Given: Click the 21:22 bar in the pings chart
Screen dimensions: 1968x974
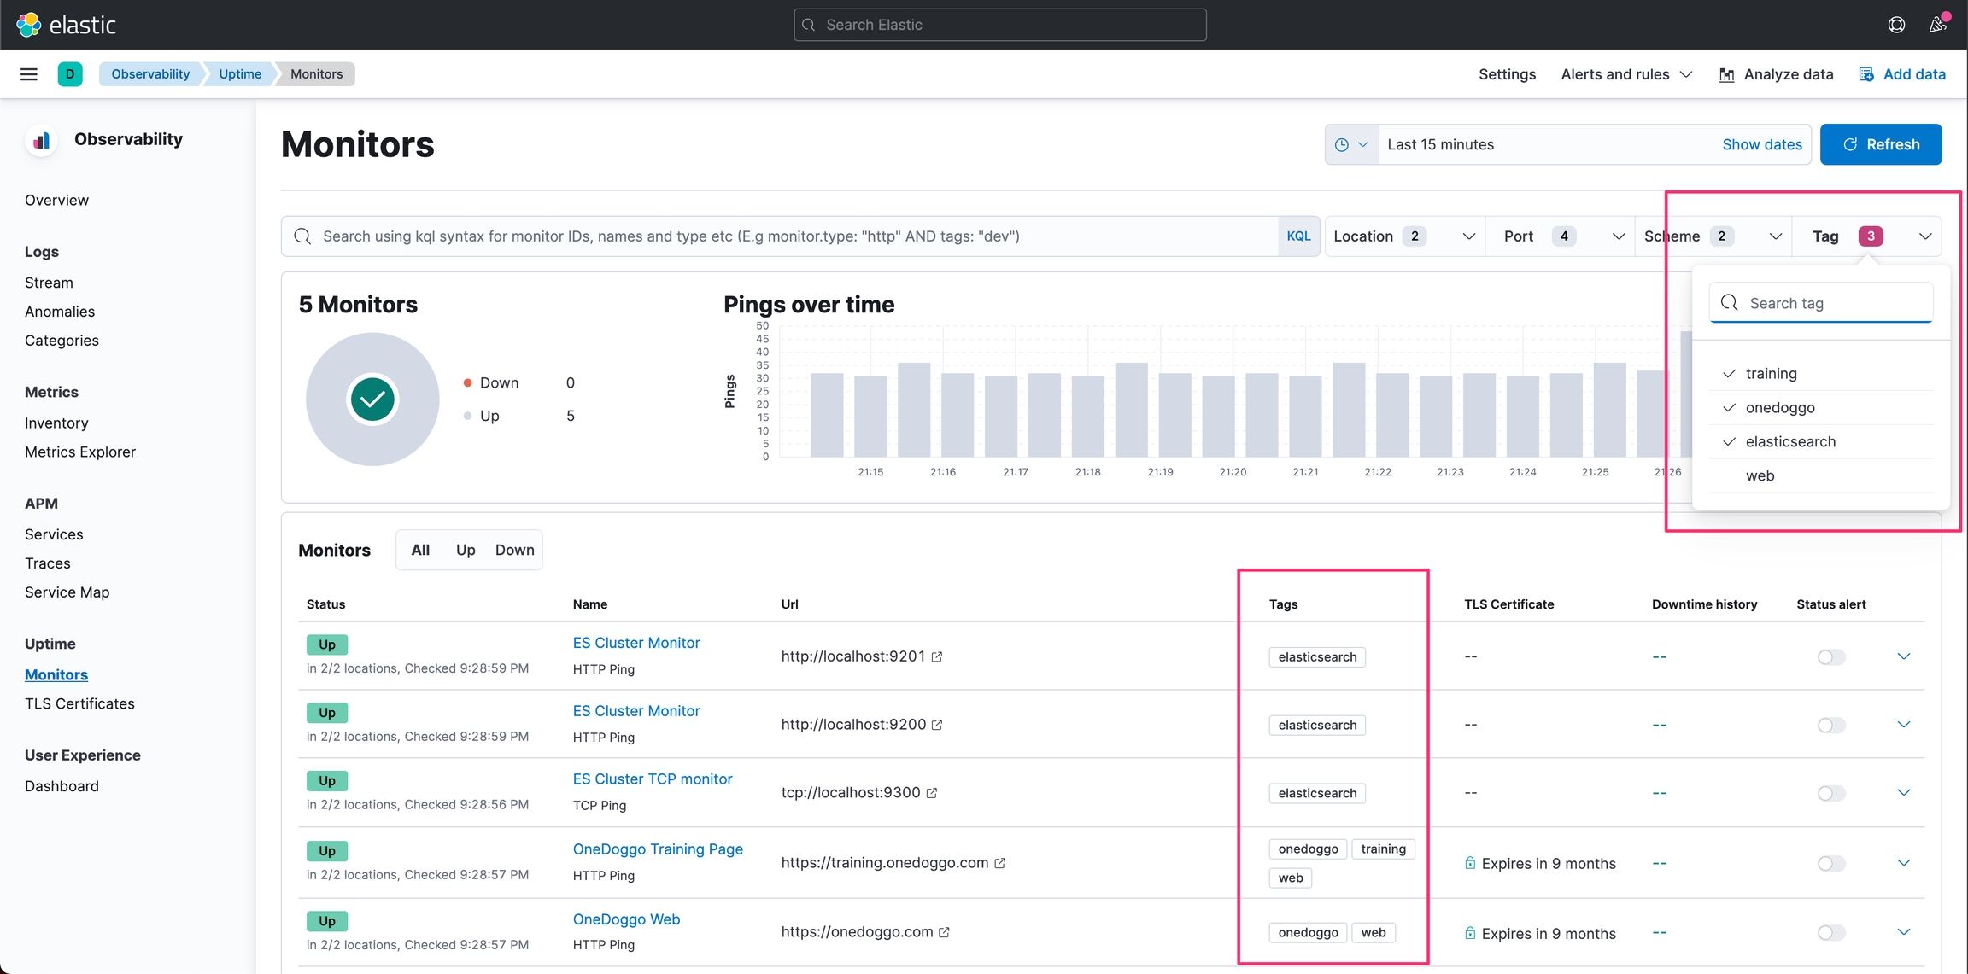Looking at the screenshot, I should [x=1391, y=416].
